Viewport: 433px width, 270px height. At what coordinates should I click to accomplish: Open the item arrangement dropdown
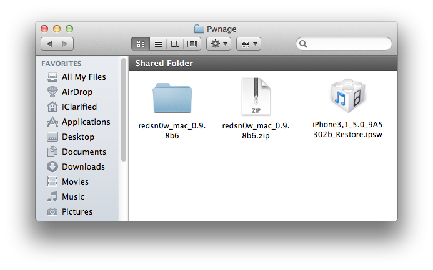[x=248, y=44]
